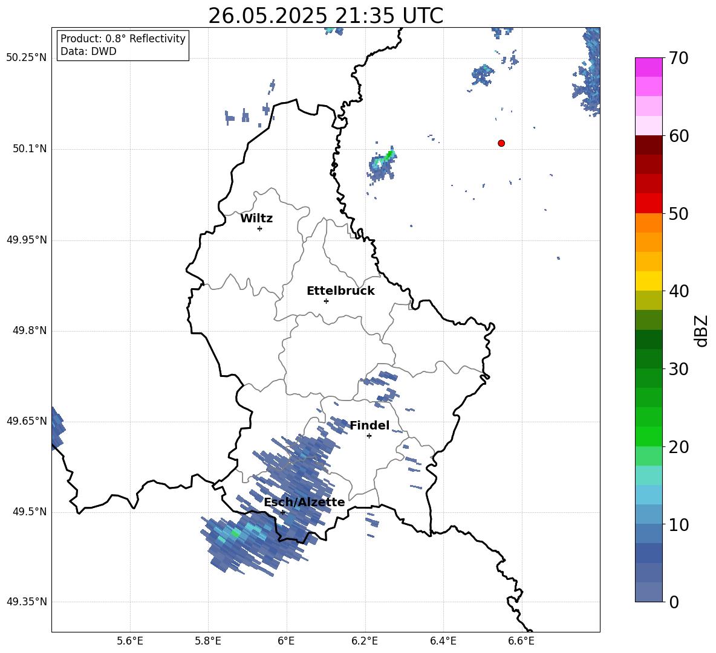Click the 'Product: 0.8° Reflectivity' label
Viewport: 716px width, 653px height.
pyautogui.click(x=123, y=38)
